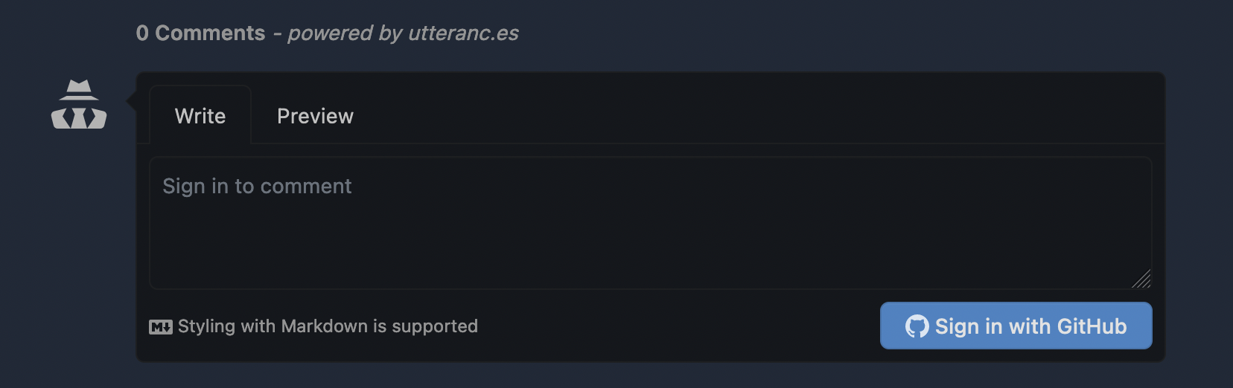This screenshot has width=1233, height=388.
Task: Click the resize grip of the comment box
Action: [1141, 279]
